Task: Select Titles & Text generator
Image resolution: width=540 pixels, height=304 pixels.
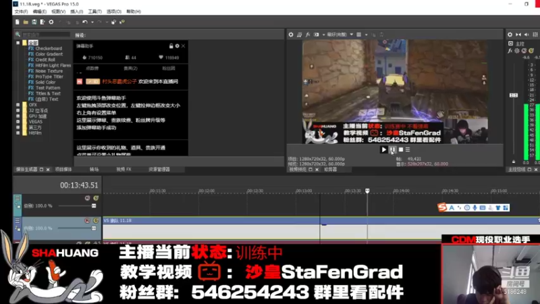Action: coord(48,93)
